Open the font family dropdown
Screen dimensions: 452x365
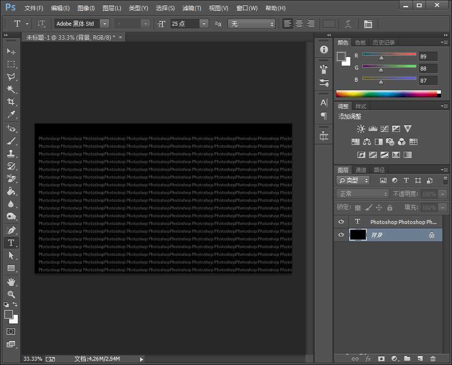[x=105, y=23]
